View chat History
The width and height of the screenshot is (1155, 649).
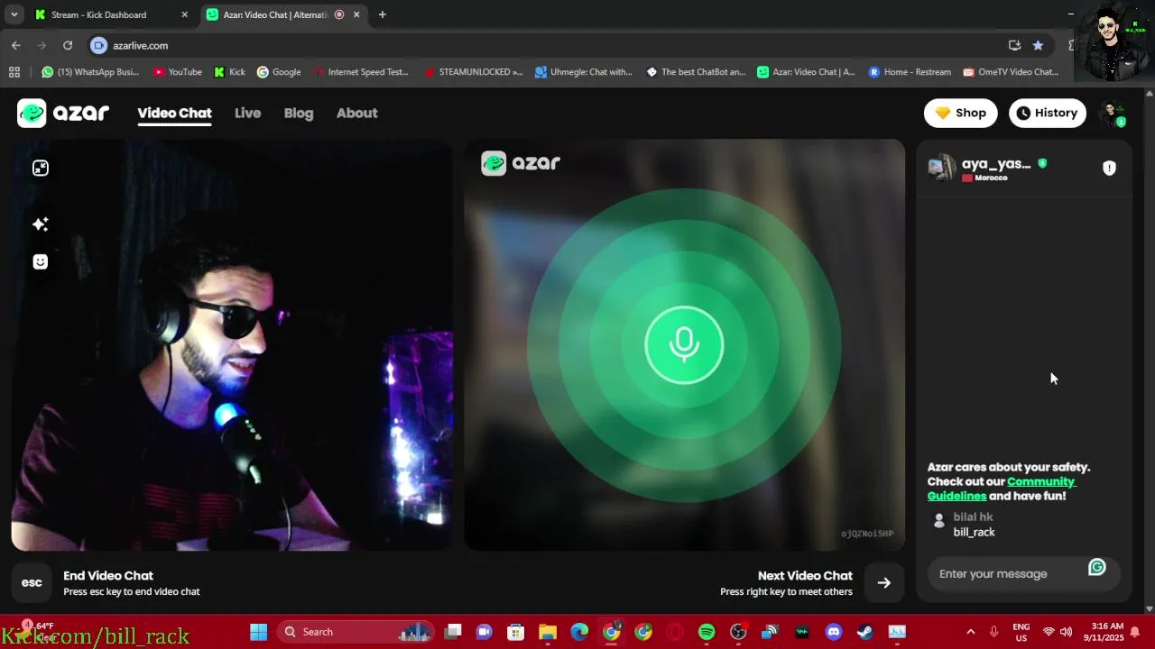pyautogui.click(x=1047, y=113)
